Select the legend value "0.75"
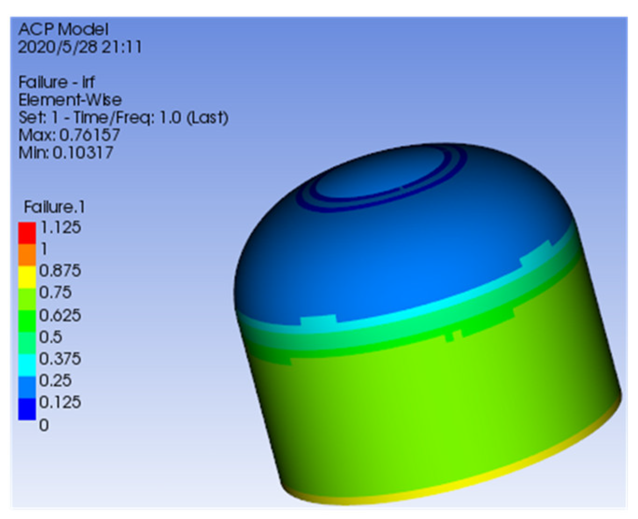This screenshot has height=519, width=638. pyautogui.click(x=55, y=293)
